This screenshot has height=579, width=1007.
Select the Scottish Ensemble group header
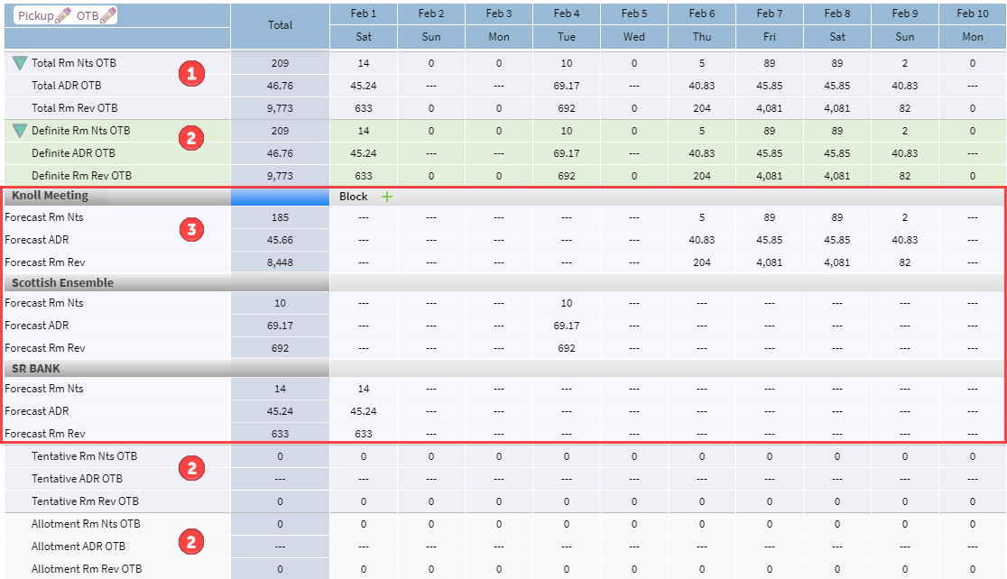click(62, 282)
